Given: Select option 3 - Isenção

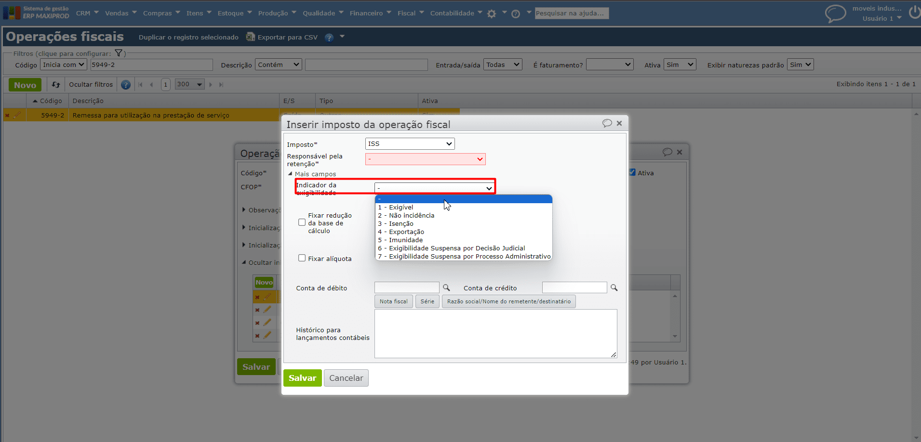Looking at the screenshot, I should (463, 224).
